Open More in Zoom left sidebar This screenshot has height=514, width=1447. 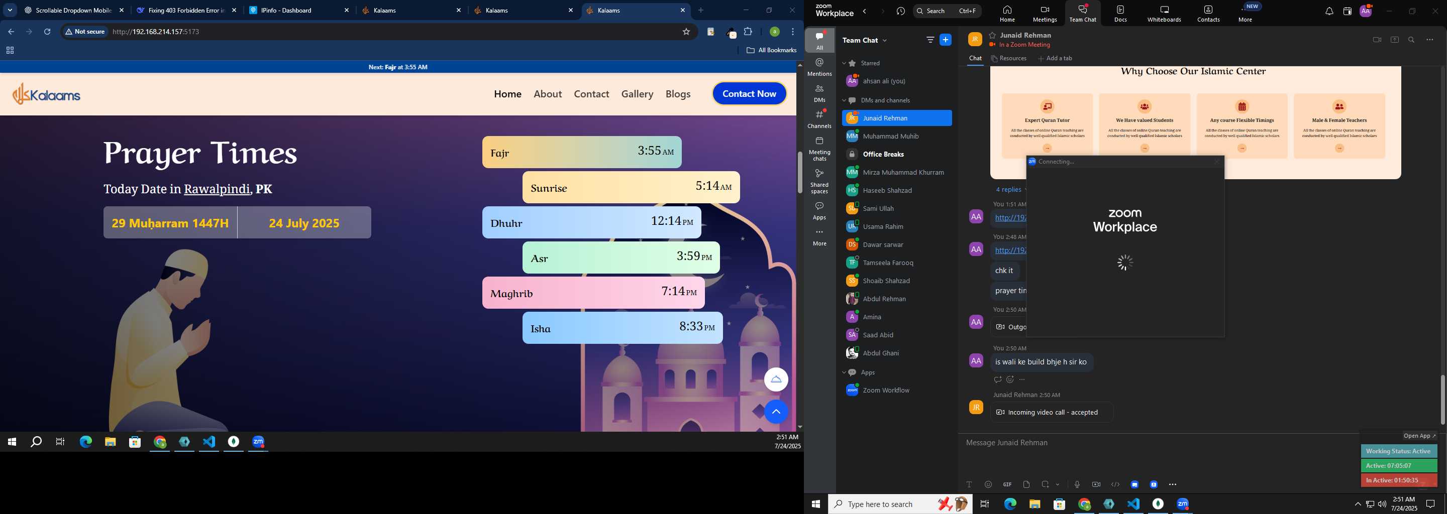(x=819, y=237)
